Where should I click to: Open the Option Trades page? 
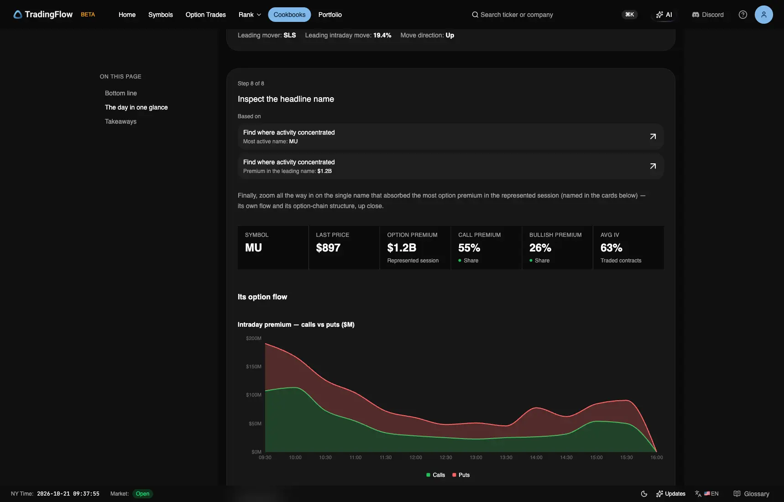click(205, 15)
